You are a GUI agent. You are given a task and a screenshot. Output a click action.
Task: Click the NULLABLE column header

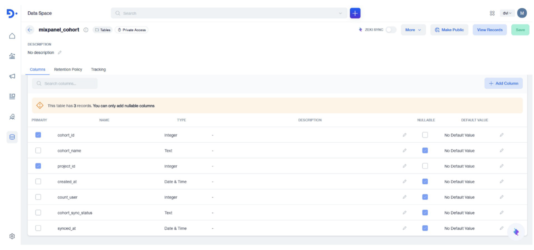pyautogui.click(x=426, y=120)
